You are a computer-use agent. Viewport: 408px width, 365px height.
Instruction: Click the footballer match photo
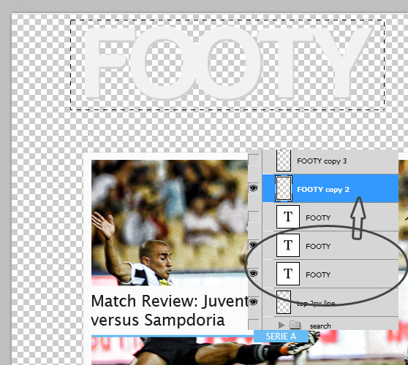click(x=170, y=223)
